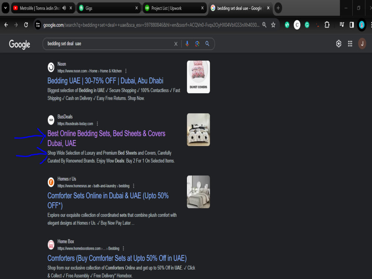
Task: Open Google quick settings gear
Action: click(339, 44)
